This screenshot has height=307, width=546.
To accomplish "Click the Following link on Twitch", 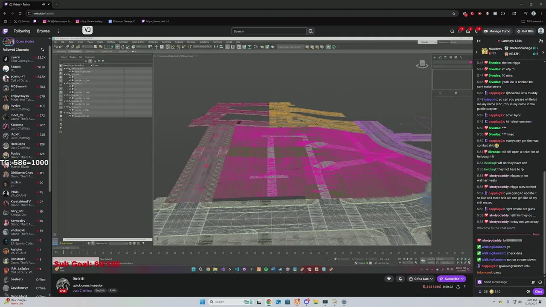I will [22, 31].
